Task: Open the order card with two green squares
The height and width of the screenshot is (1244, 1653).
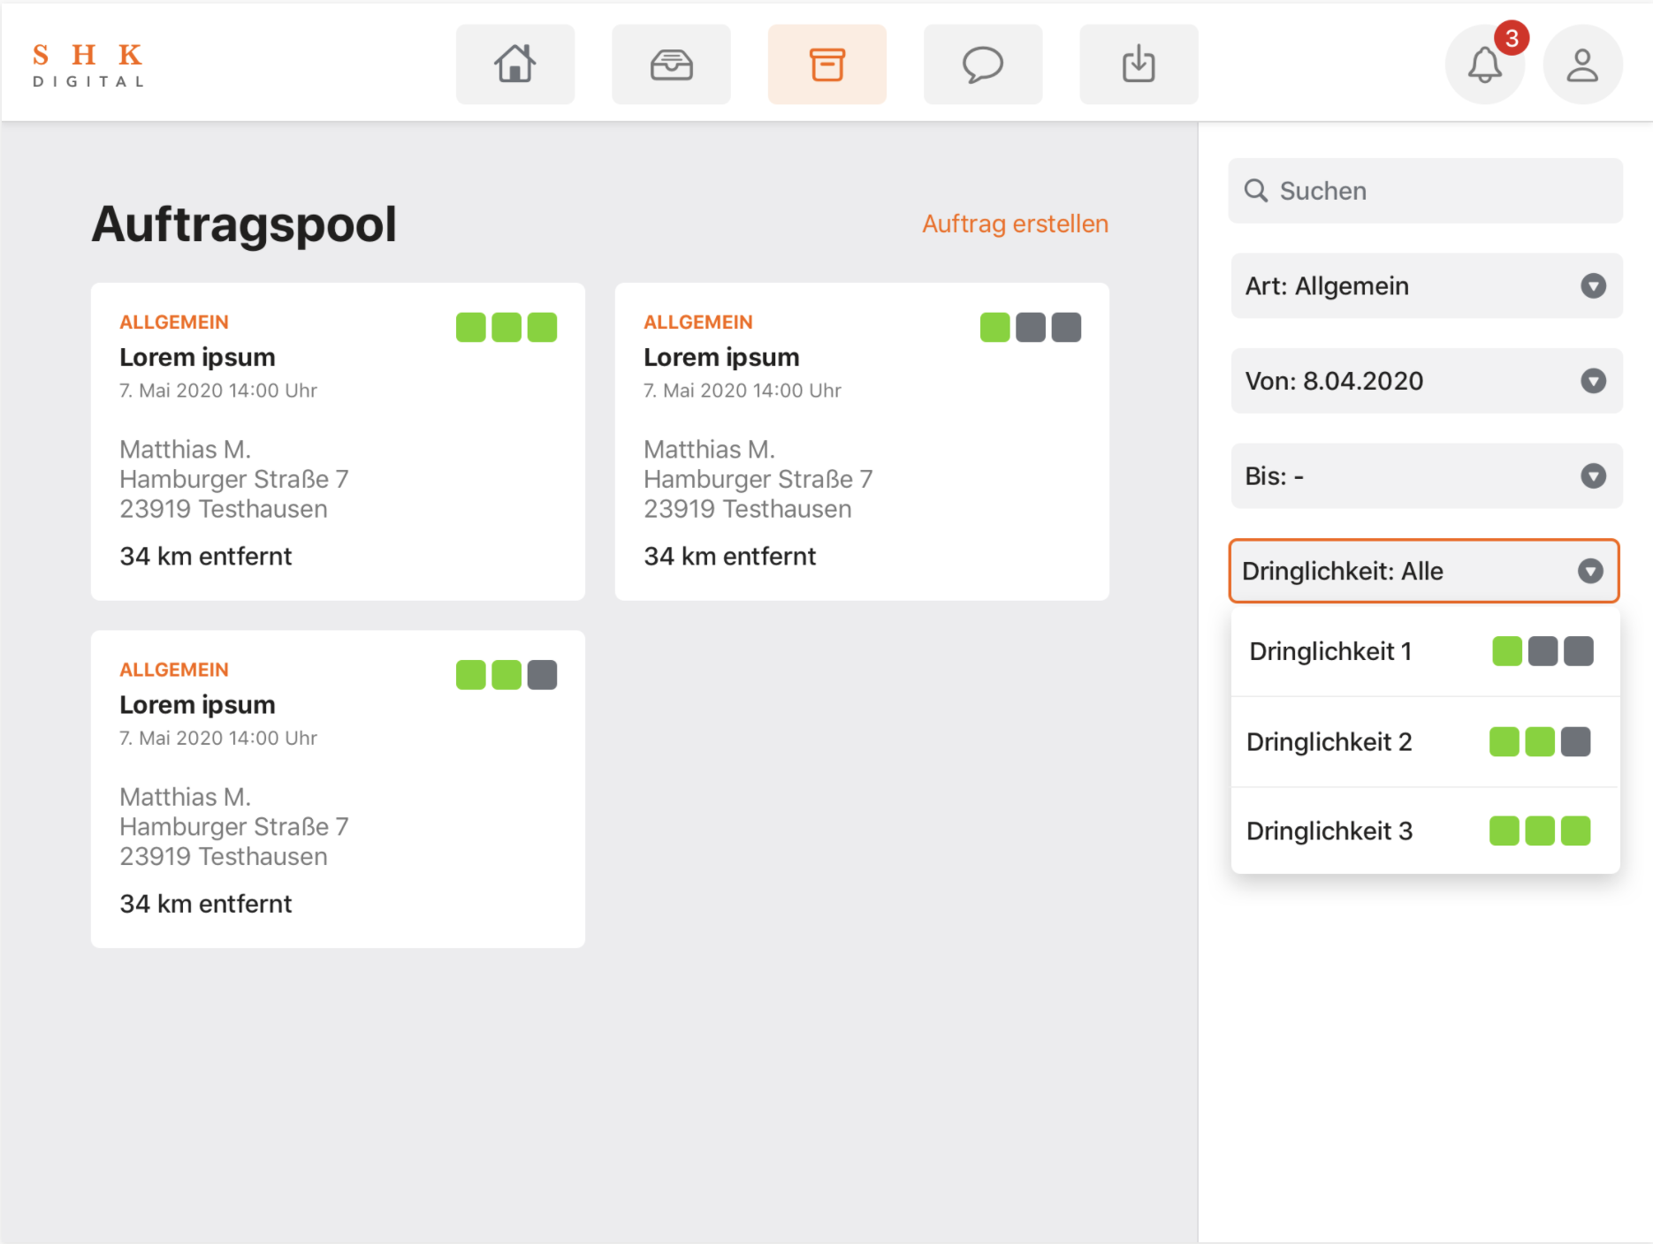Action: pos(338,789)
